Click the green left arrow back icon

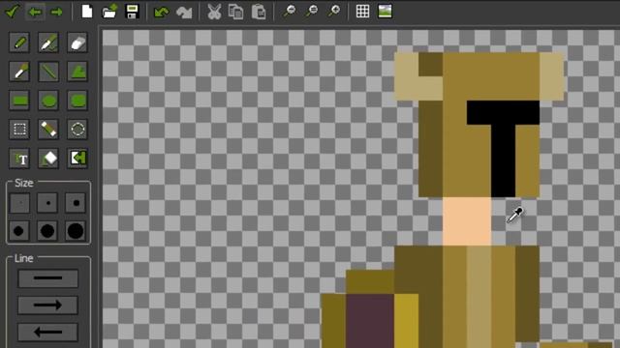(35, 12)
